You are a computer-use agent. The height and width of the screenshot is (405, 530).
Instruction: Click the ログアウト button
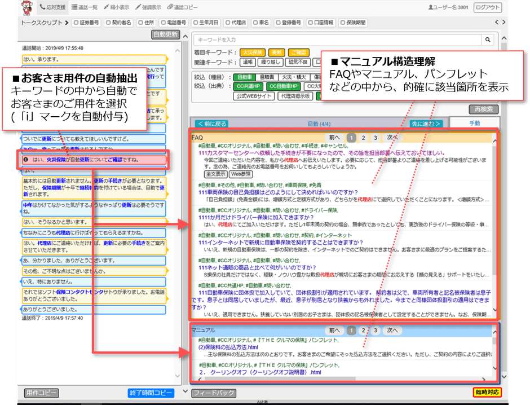coord(487,7)
